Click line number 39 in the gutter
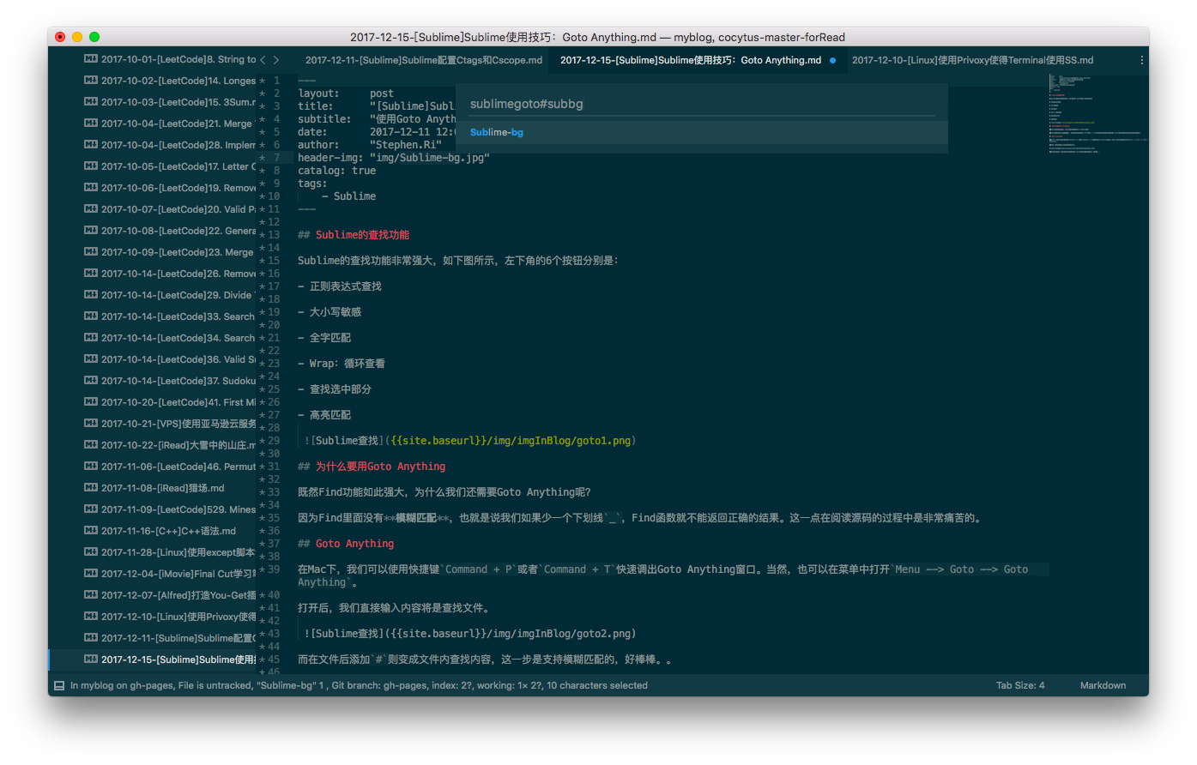This screenshot has width=1197, height=765. [x=274, y=569]
